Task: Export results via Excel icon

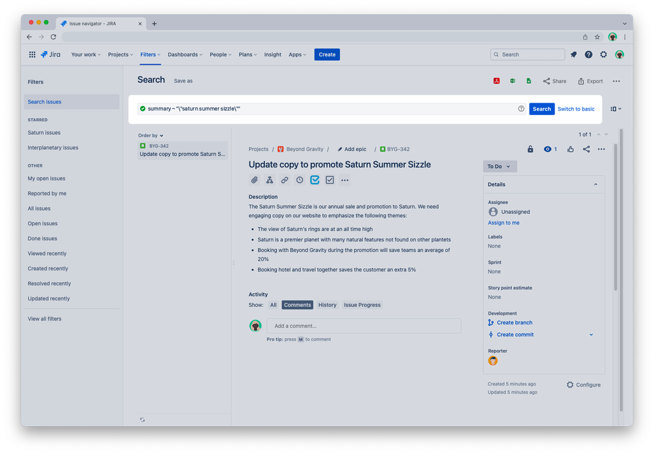Action: pyautogui.click(x=513, y=81)
